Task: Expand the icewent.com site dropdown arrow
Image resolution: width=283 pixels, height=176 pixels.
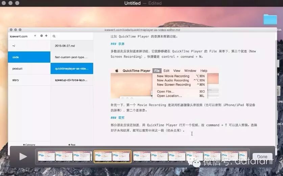Action: [35, 36]
